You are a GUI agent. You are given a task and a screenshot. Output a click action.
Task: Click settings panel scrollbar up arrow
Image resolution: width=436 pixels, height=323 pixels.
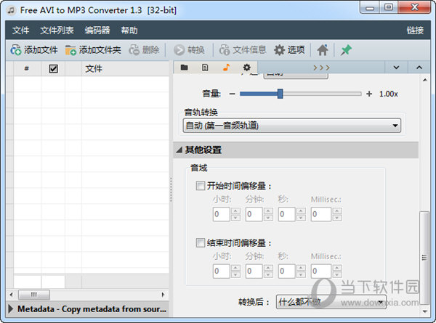(x=424, y=81)
